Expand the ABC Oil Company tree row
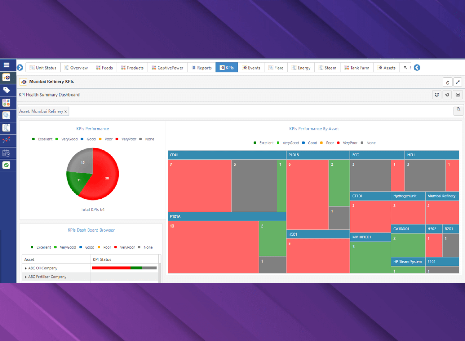 coord(26,268)
